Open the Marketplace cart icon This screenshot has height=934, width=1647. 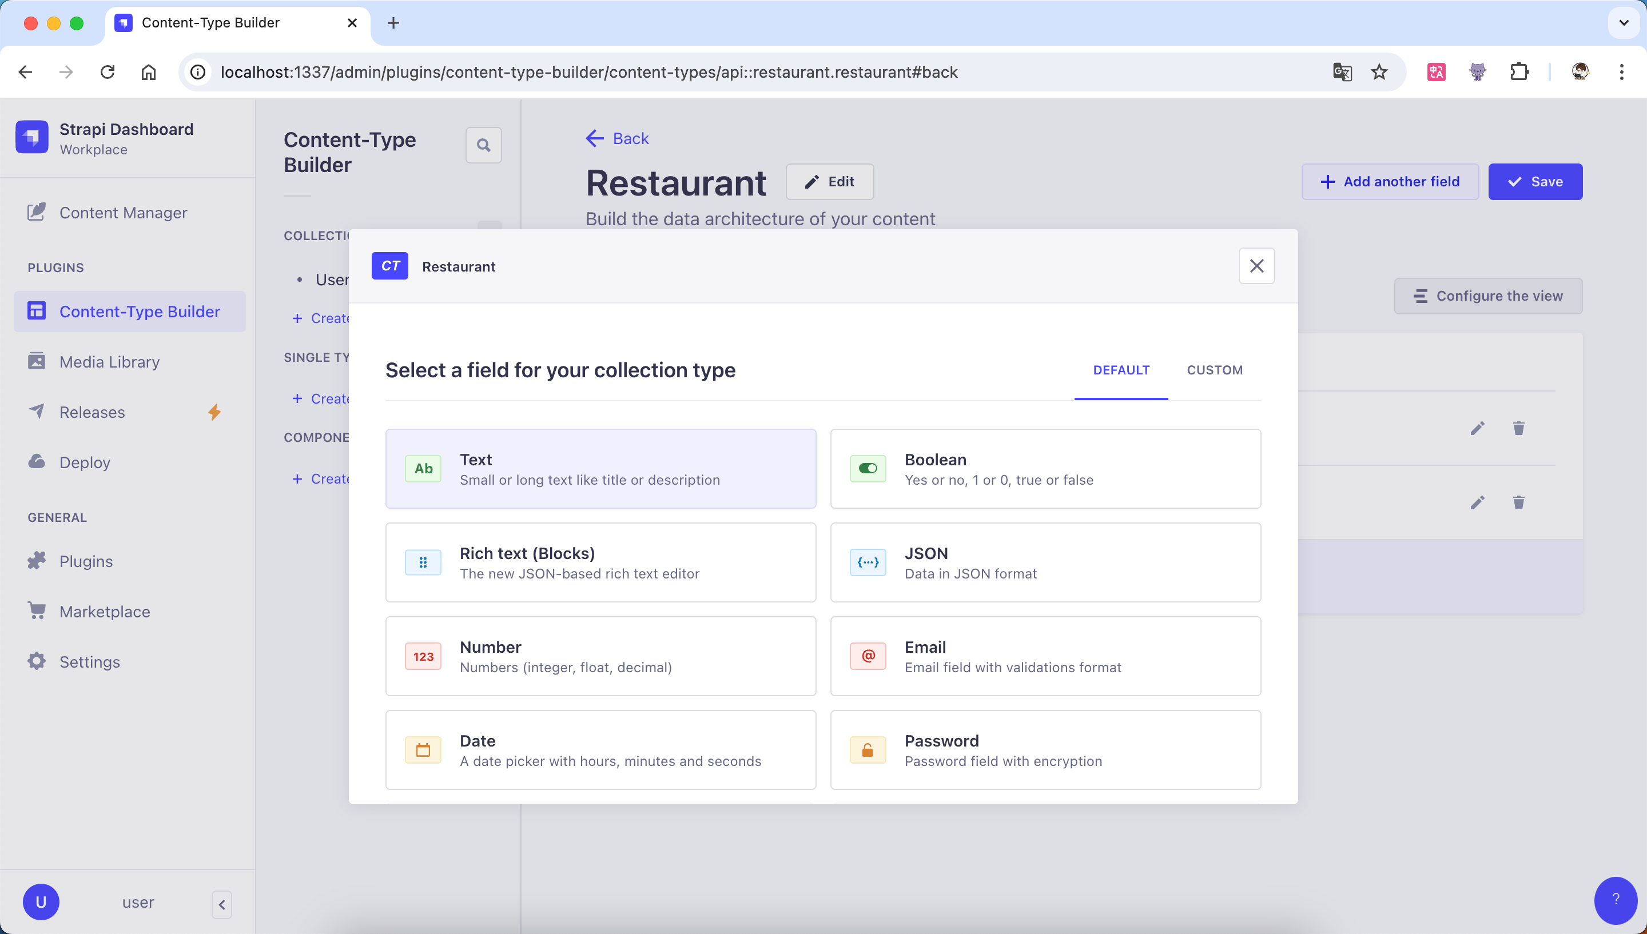37,612
